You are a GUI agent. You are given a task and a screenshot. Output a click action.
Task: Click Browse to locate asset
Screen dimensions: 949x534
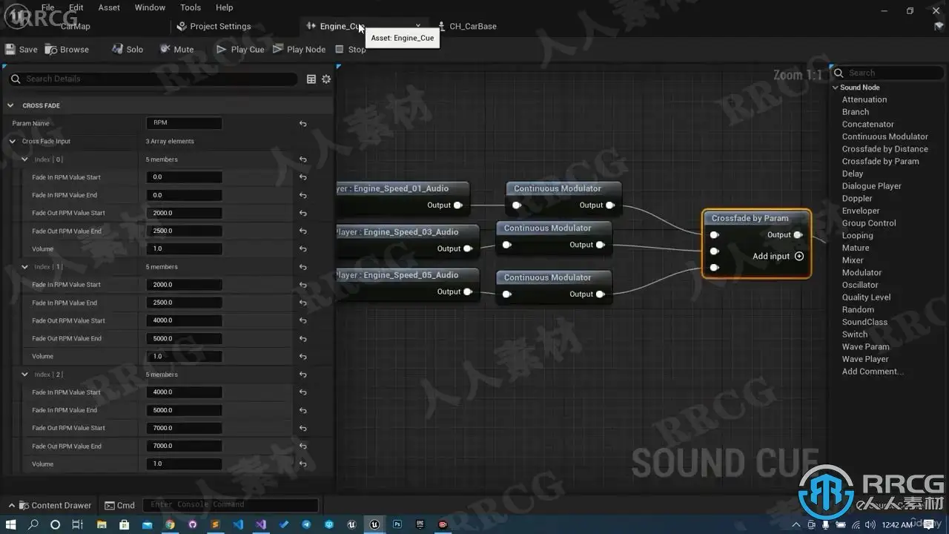coord(67,50)
